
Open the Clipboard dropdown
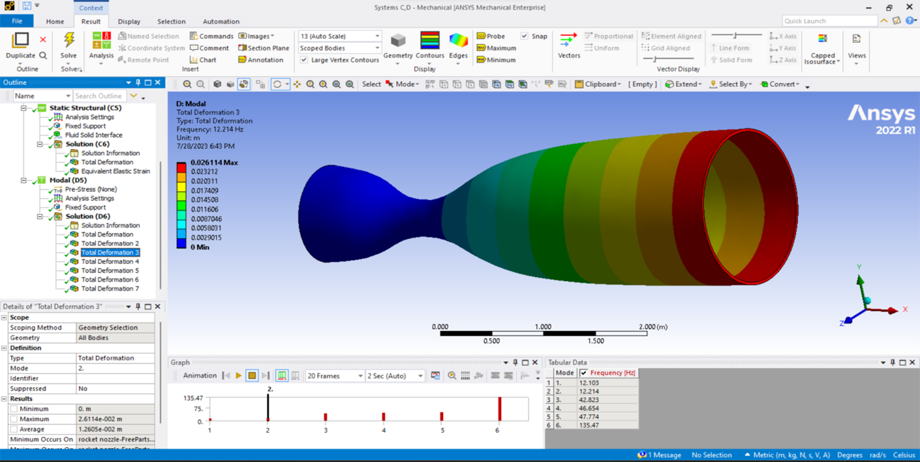click(x=598, y=84)
